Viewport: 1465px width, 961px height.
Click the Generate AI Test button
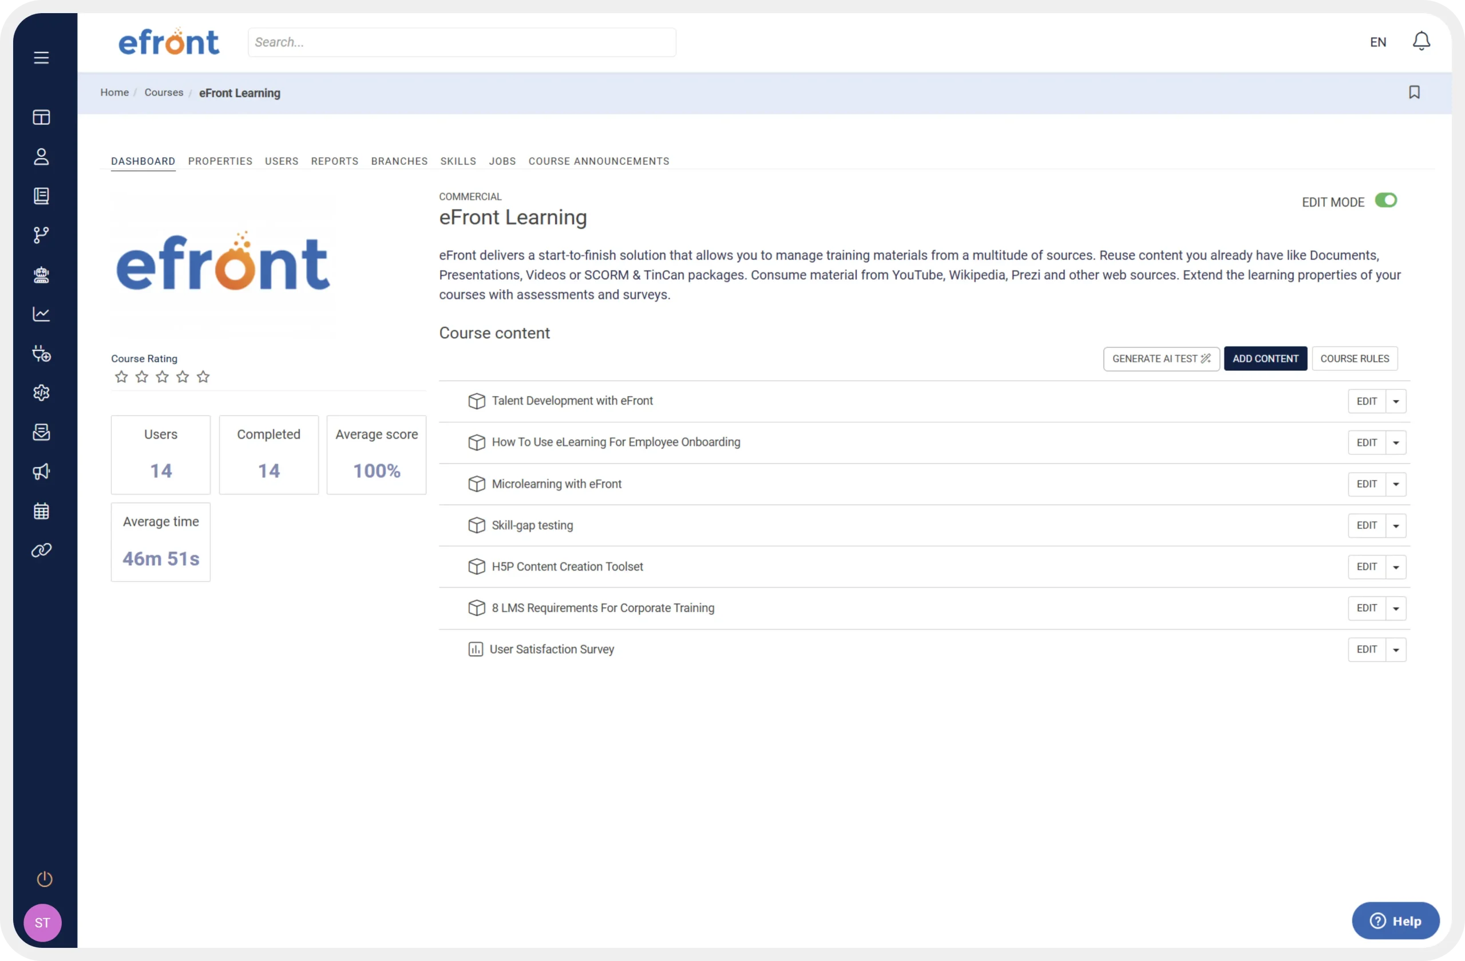click(x=1161, y=358)
